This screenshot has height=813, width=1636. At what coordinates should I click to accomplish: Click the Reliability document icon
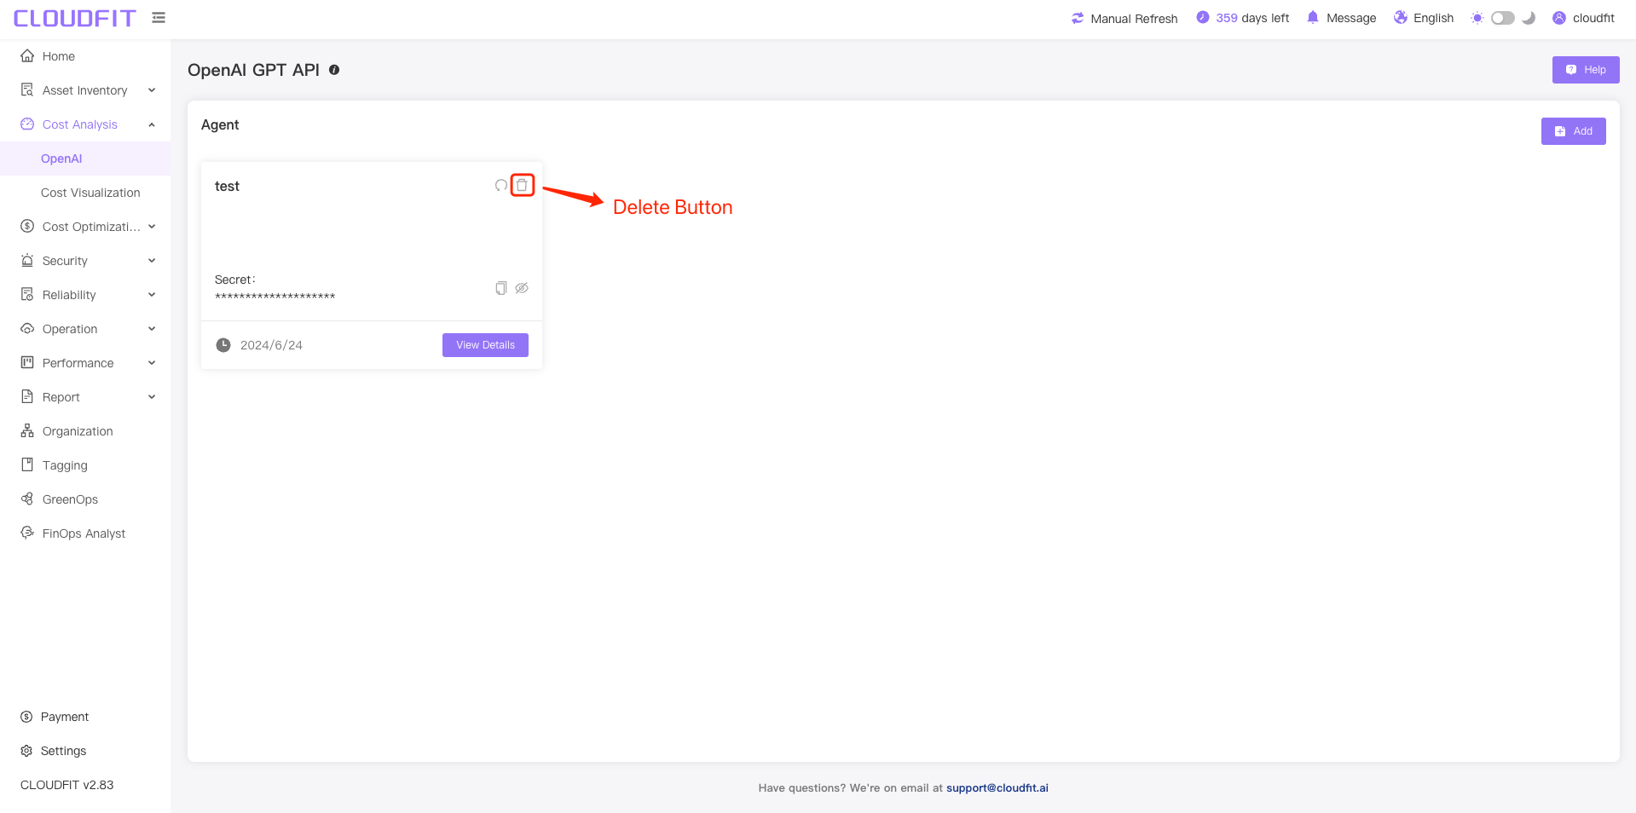coord(27,294)
